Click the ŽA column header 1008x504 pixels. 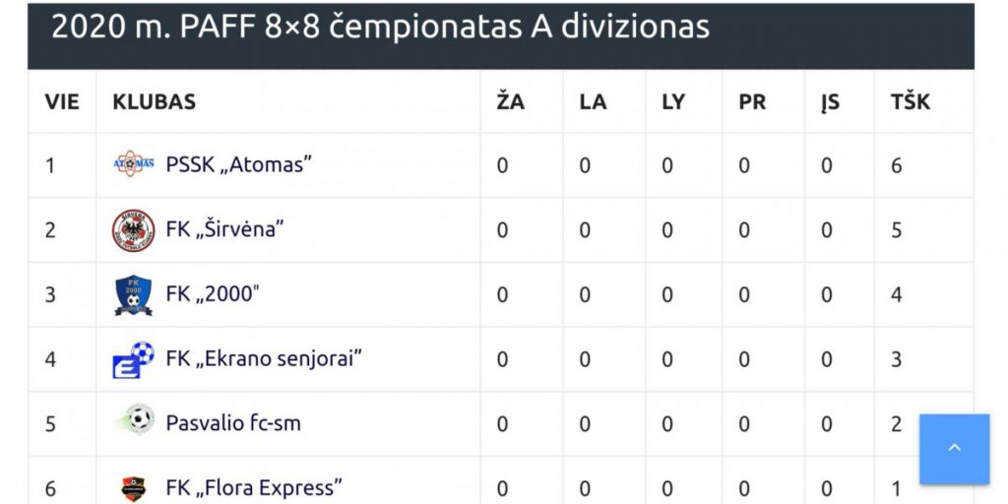tap(510, 101)
